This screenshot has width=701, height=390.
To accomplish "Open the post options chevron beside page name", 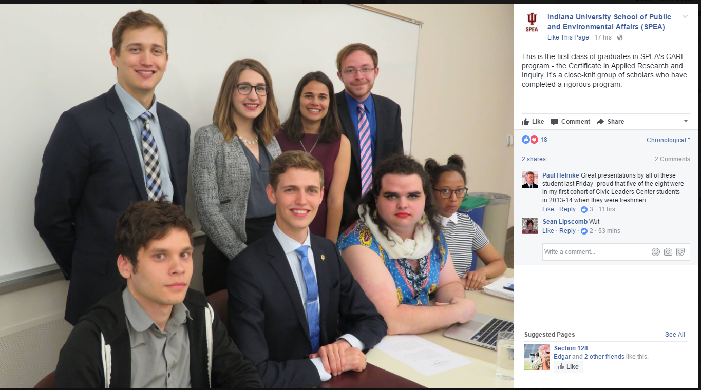I will 685,17.
